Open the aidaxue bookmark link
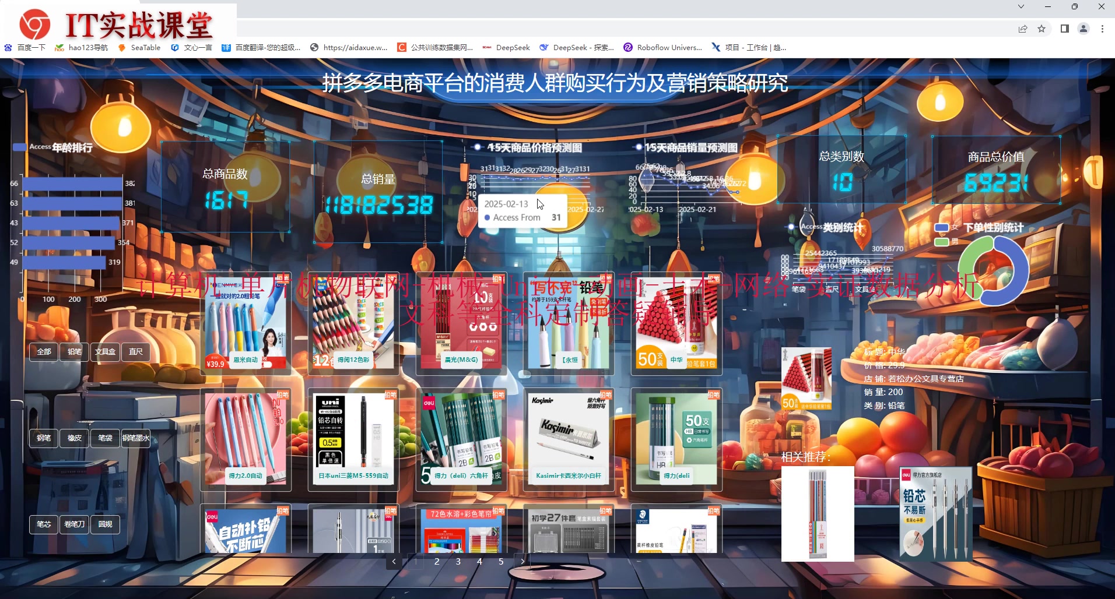Viewport: 1115px width, 599px height. click(349, 47)
